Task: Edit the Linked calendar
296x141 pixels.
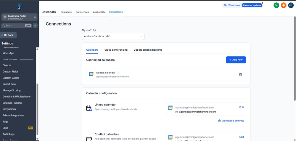Action: coord(242,107)
